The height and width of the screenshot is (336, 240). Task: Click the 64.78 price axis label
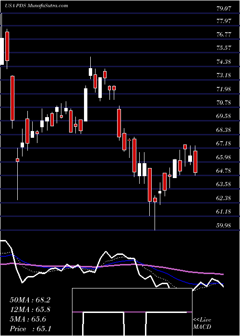(223, 171)
